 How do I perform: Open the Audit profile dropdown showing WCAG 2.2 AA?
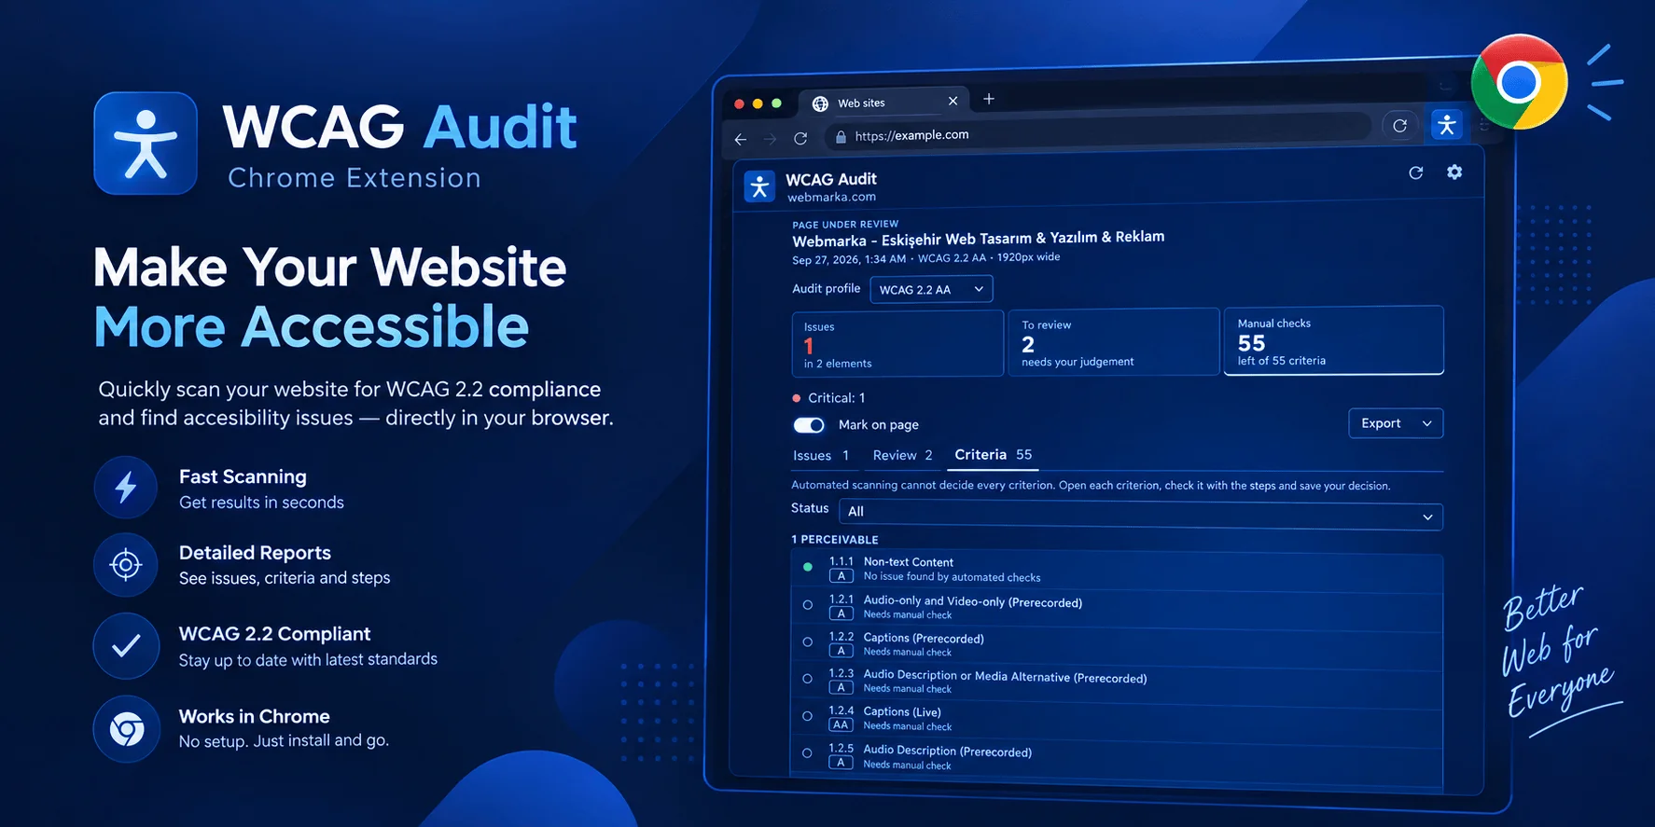(931, 289)
